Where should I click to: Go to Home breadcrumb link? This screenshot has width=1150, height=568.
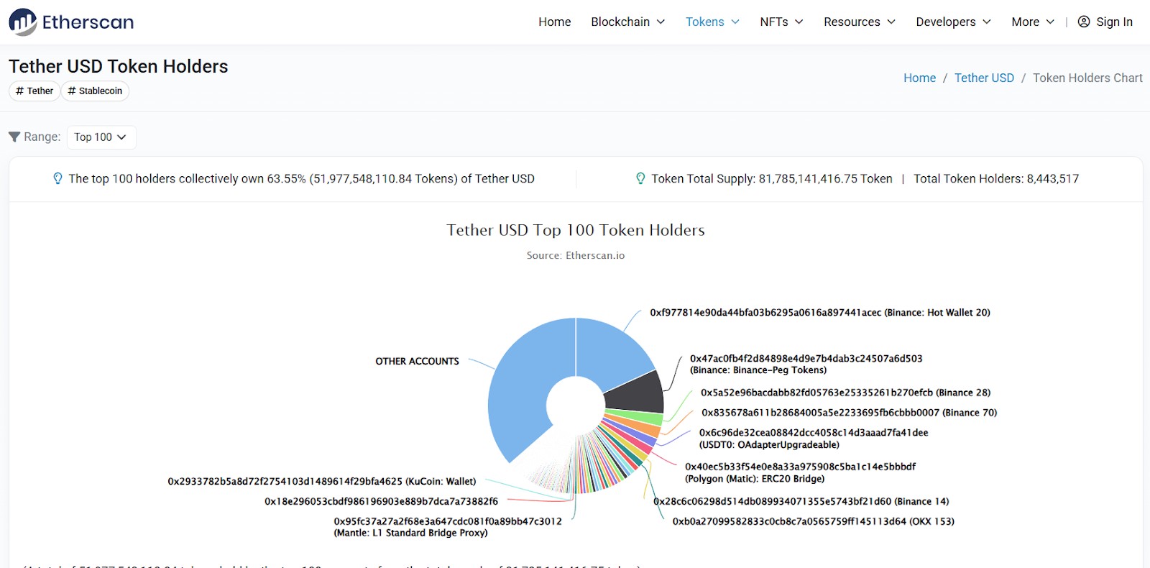919,78
